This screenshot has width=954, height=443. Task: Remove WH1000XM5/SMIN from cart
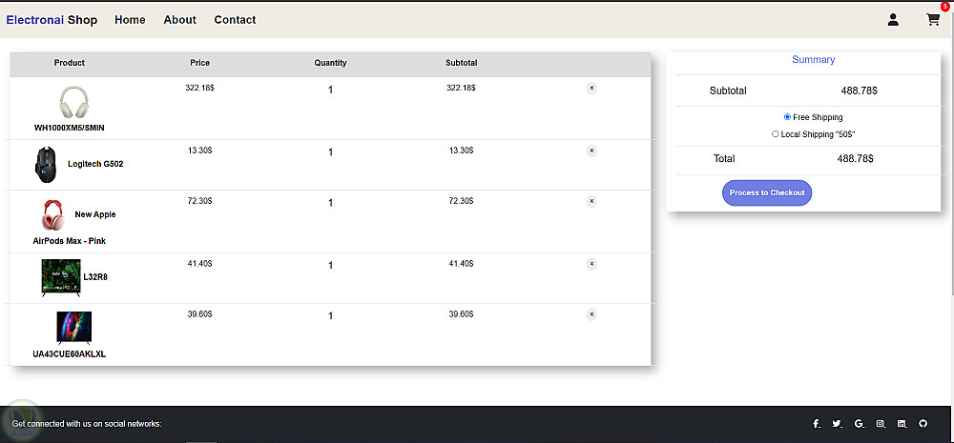pos(591,88)
